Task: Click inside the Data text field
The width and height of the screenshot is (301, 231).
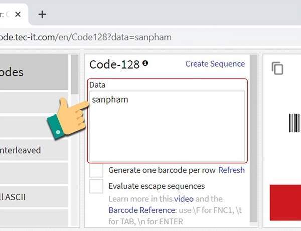Action: (x=167, y=126)
